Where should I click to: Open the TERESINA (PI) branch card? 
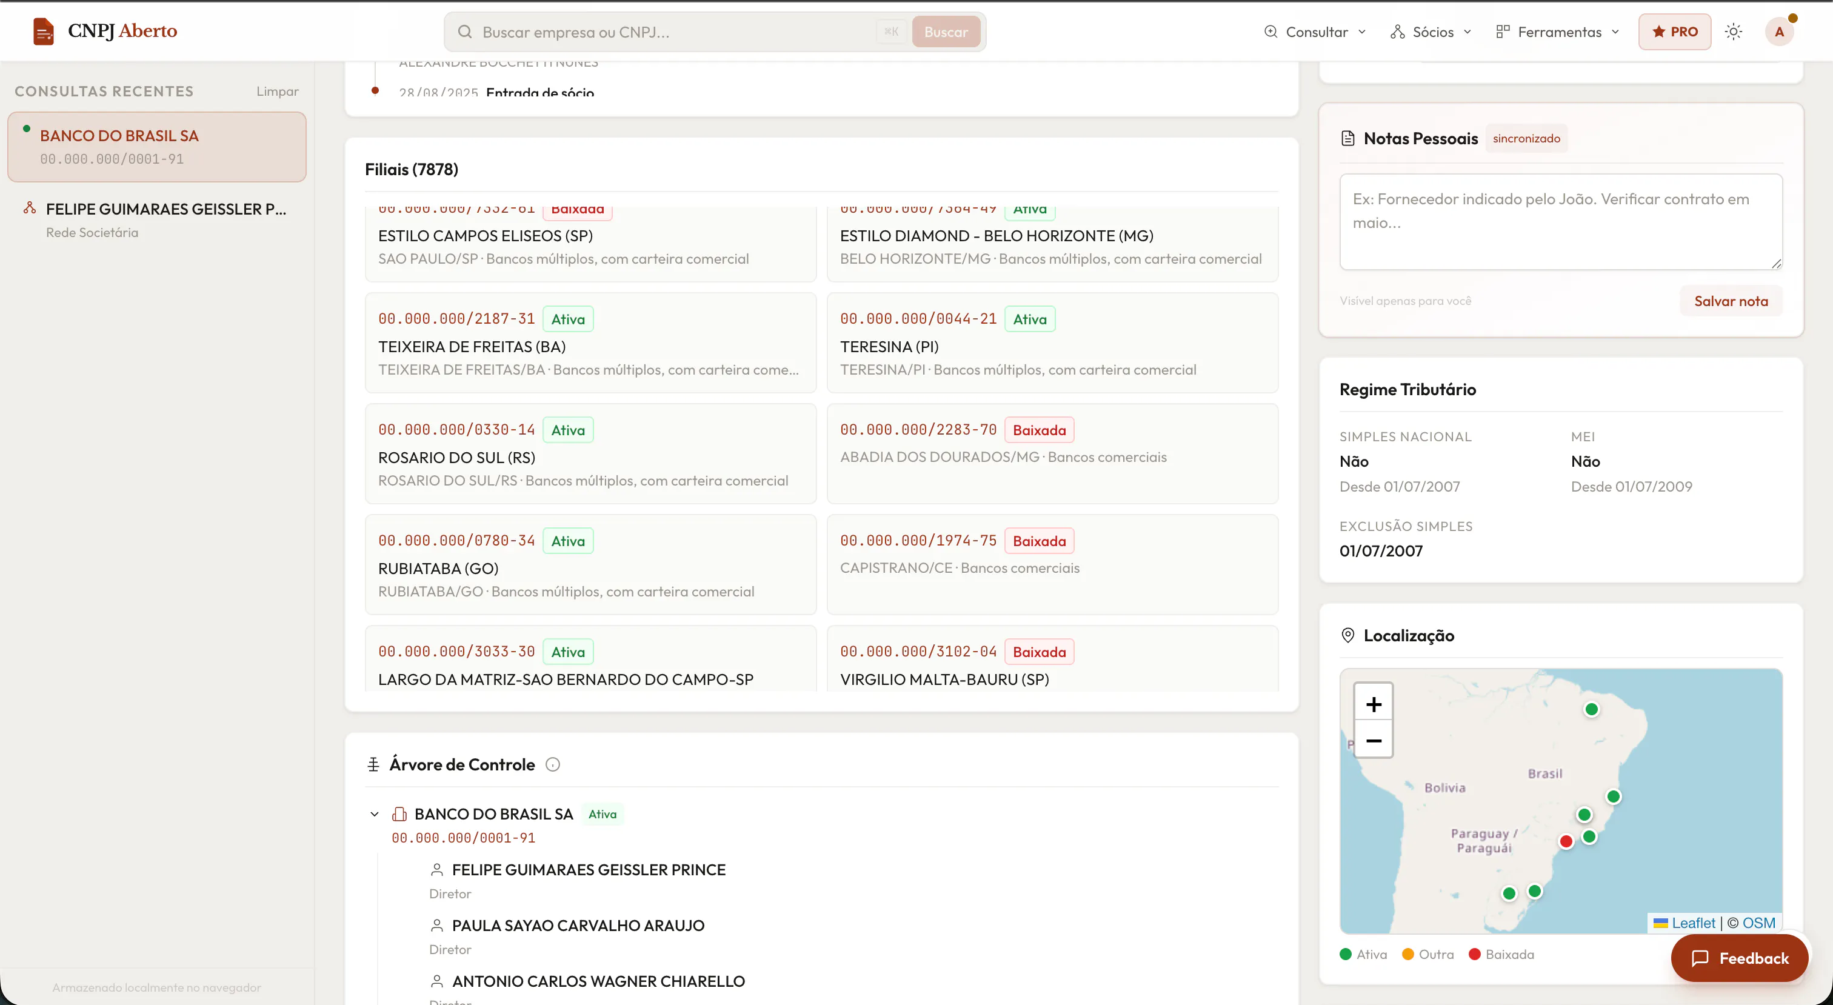tap(1052, 343)
